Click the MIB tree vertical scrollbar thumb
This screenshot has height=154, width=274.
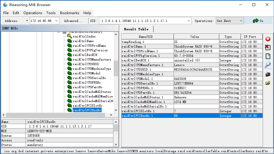[x=116, y=68]
